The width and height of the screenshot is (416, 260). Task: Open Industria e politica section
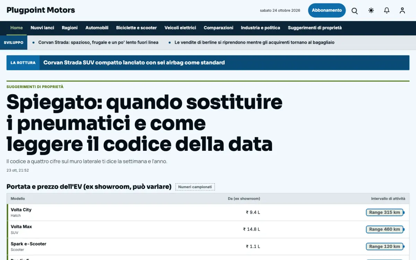coord(260,28)
